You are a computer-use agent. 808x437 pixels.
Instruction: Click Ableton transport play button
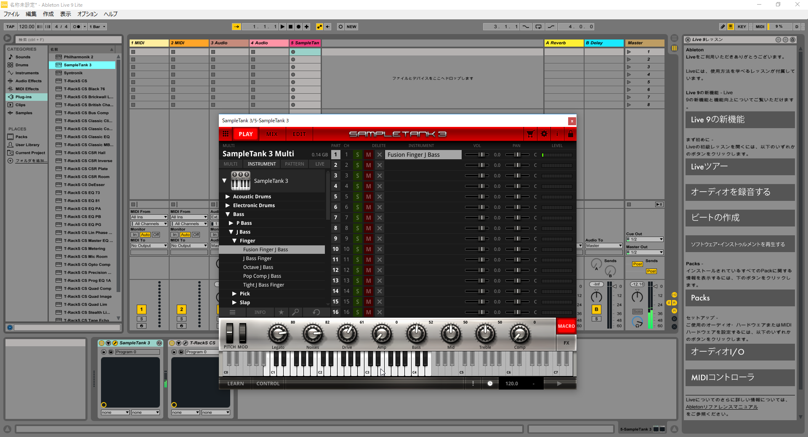(x=282, y=26)
